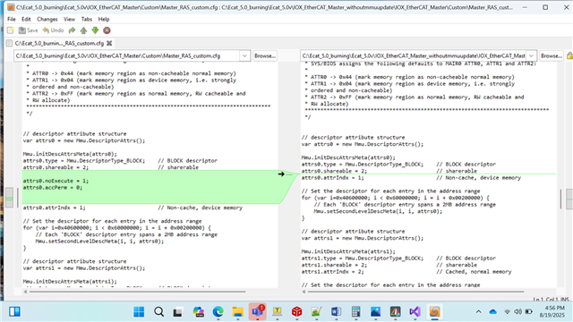The image size is (573, 322).
Task: Click the right pane horizontal scrollbar
Action: pos(415,292)
